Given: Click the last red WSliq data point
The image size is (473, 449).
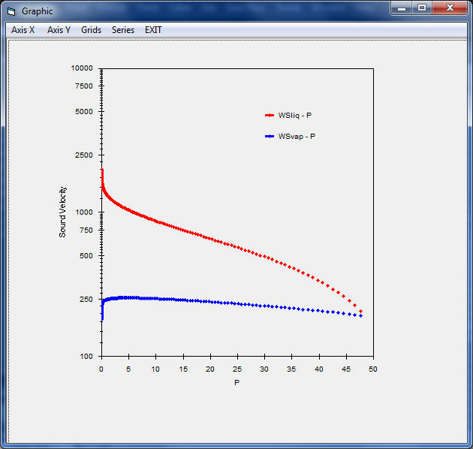Looking at the screenshot, I should [x=361, y=311].
